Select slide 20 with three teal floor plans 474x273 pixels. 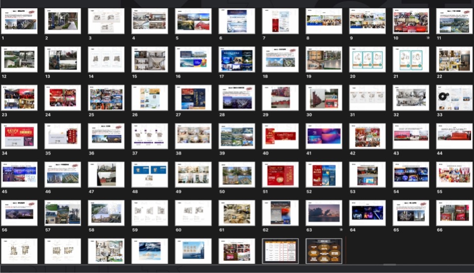click(367, 59)
